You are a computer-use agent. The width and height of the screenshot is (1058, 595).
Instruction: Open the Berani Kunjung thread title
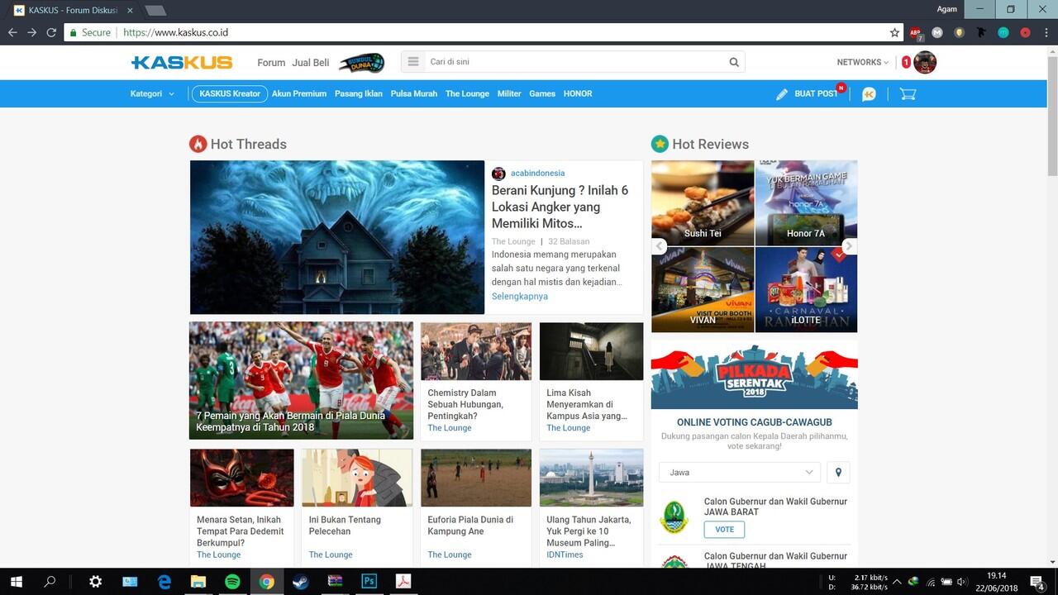point(560,207)
